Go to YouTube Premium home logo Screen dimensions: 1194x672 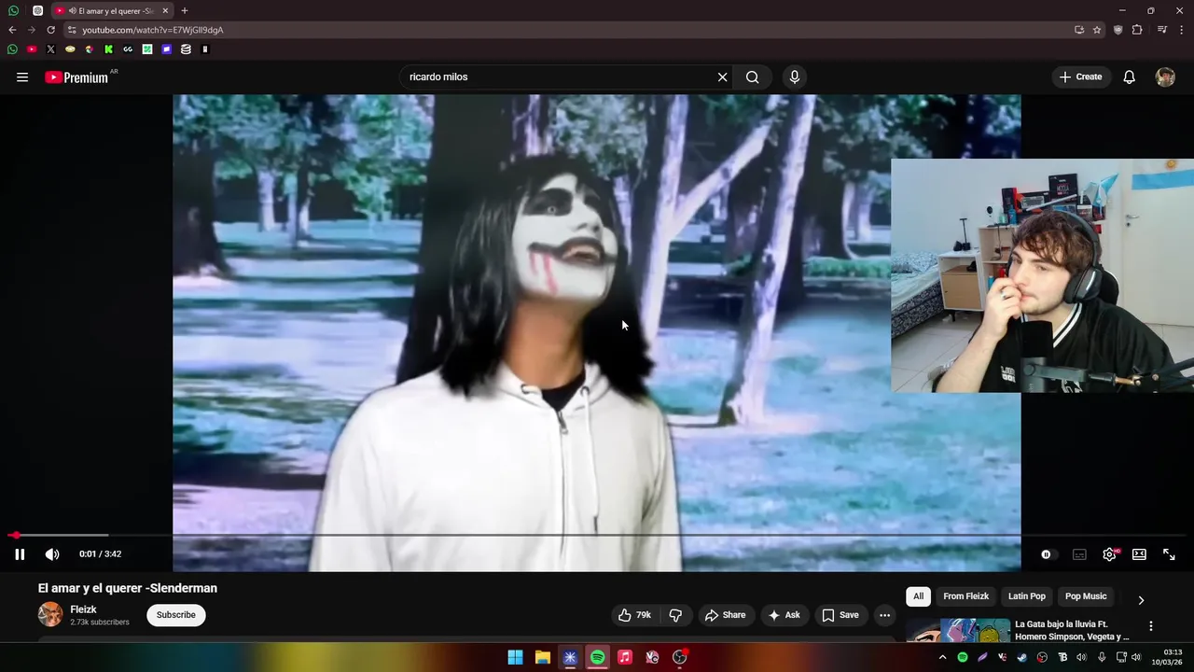76,77
